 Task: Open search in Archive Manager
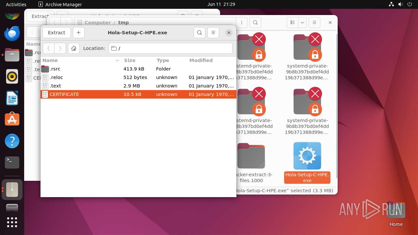point(200,33)
